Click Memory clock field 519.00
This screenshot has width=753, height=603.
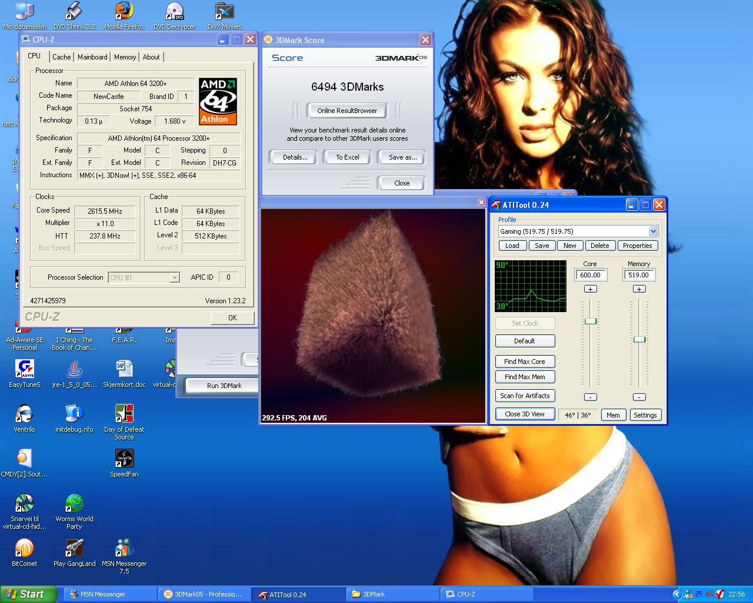click(639, 275)
